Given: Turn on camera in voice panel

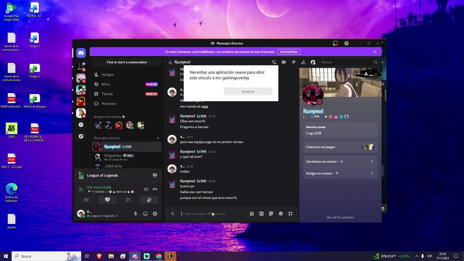Looking at the screenshot, I should [86, 200].
